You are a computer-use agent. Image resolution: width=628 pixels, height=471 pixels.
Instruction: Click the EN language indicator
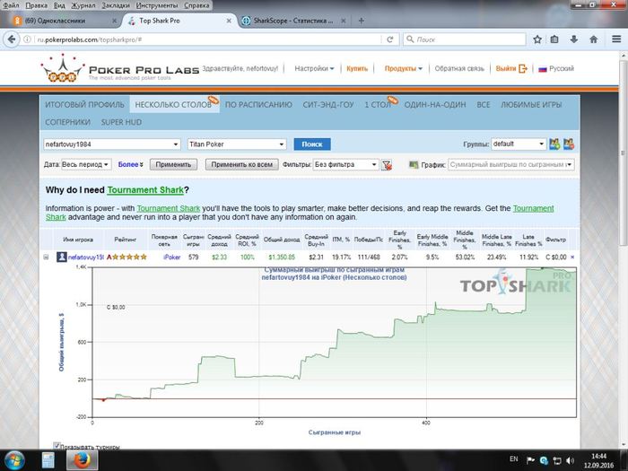point(514,459)
